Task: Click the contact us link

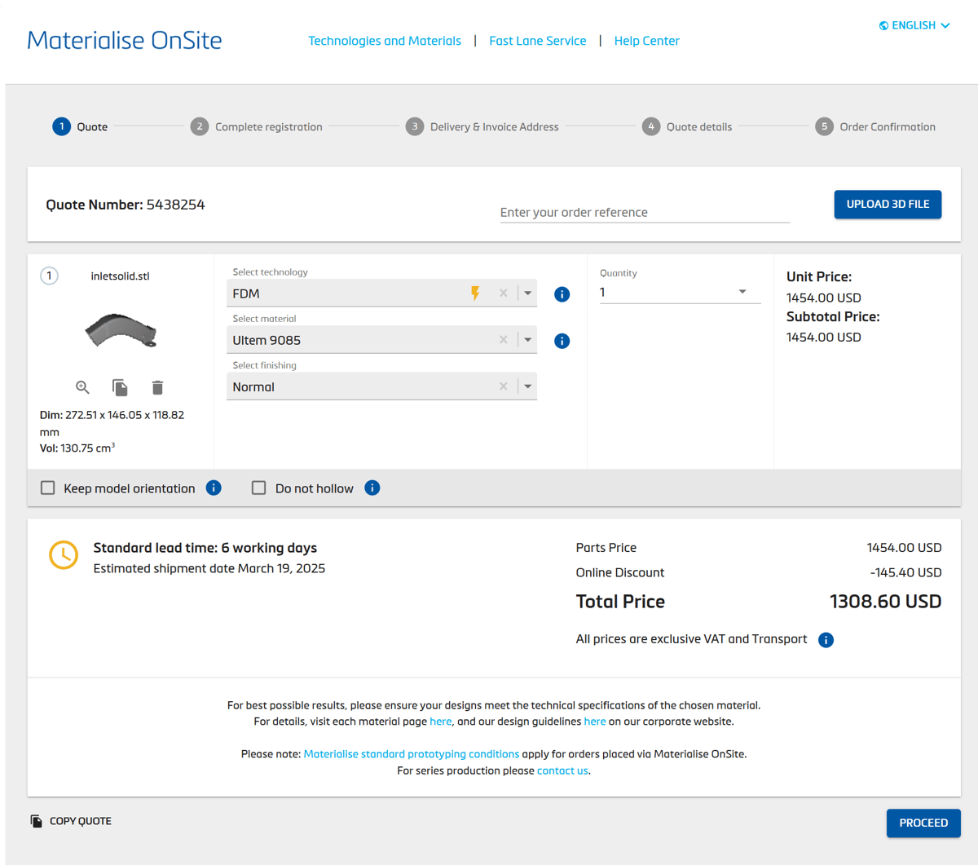Action: pos(562,770)
